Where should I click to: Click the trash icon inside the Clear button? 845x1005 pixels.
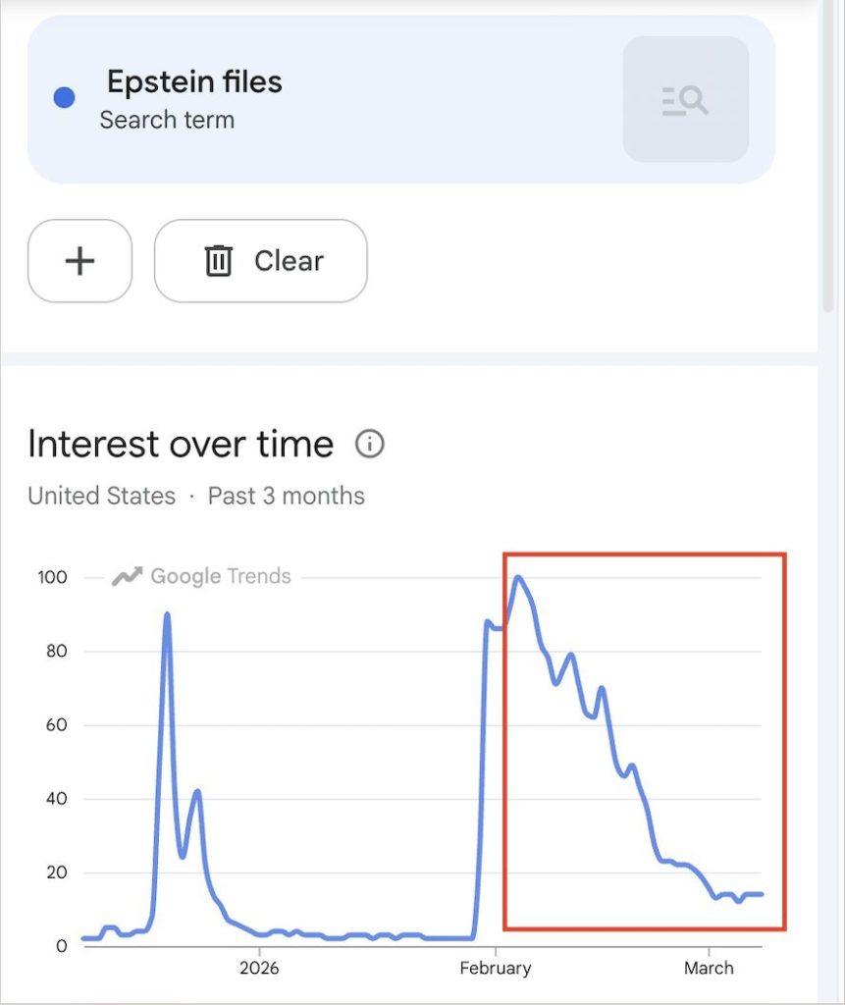pyautogui.click(x=218, y=260)
